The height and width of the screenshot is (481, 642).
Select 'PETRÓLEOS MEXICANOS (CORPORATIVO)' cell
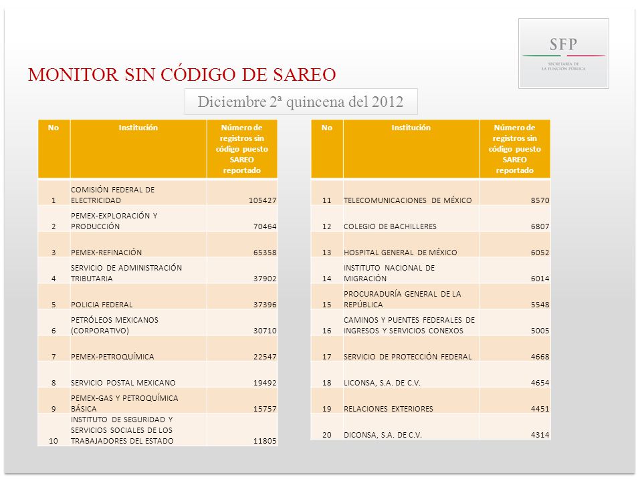(138, 323)
